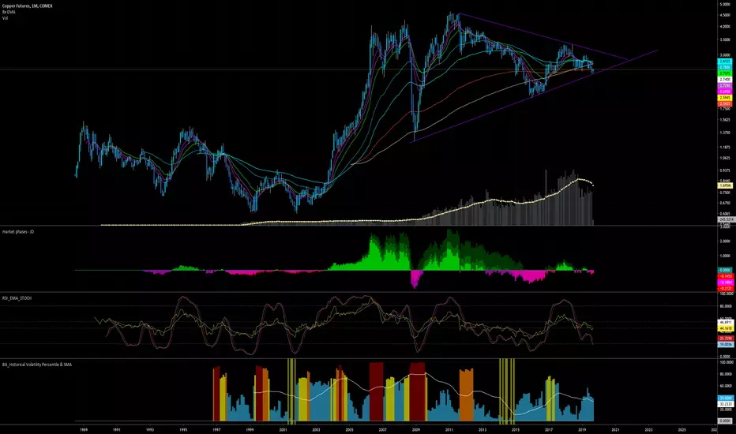Click the 1989 label on the time axis

tap(83, 429)
